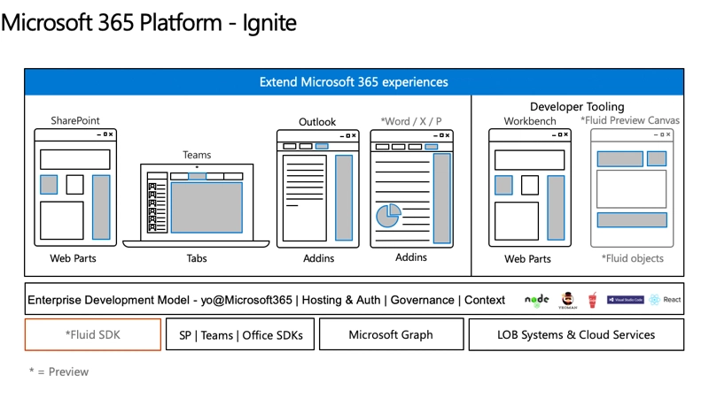Viewport: 709px width, 398px height.
Task: Click the Visual Studio Code badge
Action: [x=625, y=300]
